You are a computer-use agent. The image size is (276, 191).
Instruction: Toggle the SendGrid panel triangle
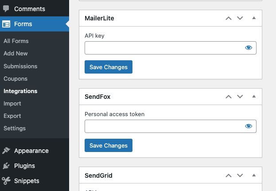coord(254,175)
